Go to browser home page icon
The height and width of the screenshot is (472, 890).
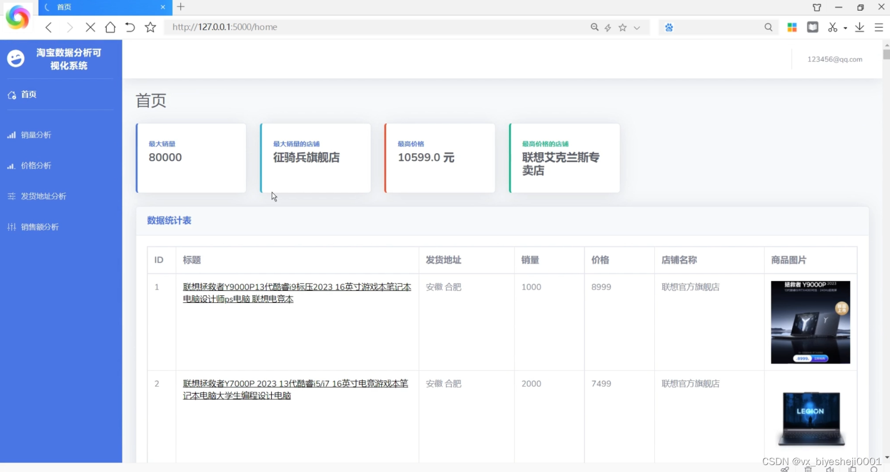click(x=110, y=27)
